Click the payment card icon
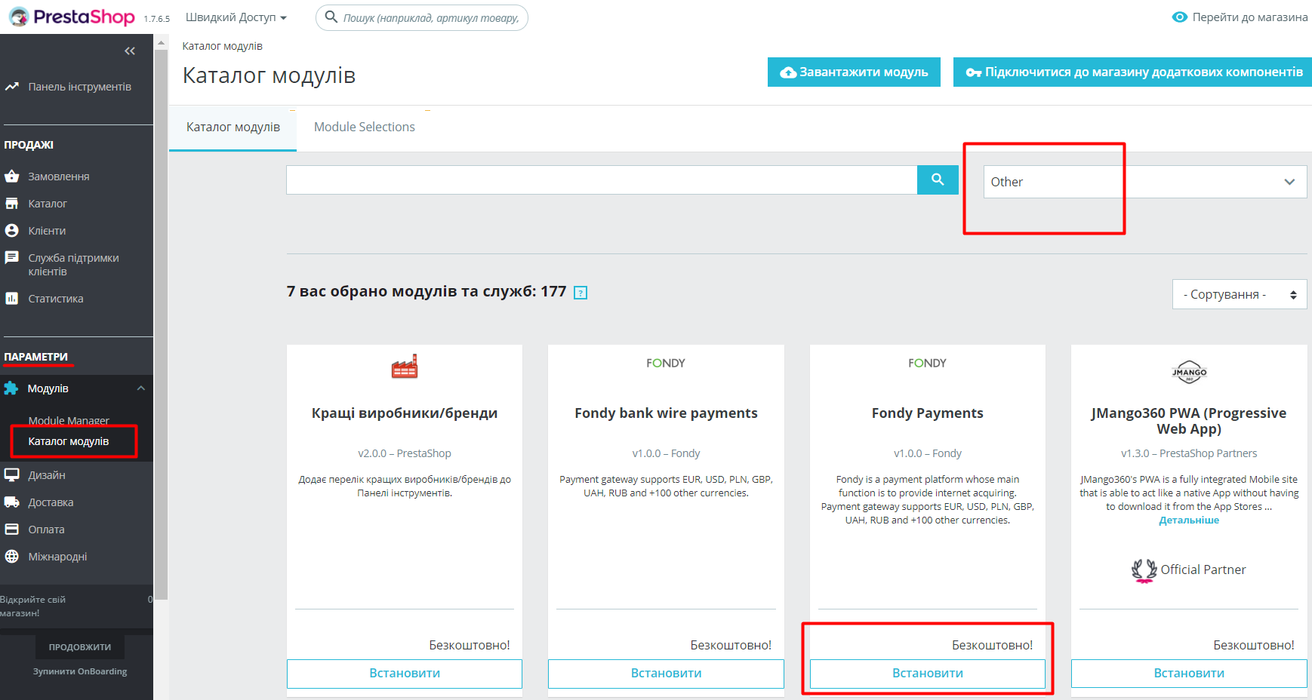 point(11,530)
